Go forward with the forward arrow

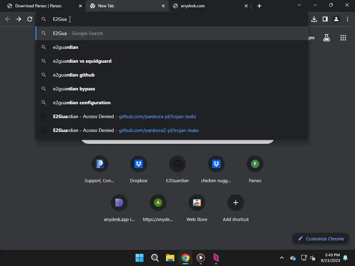(x=19, y=19)
